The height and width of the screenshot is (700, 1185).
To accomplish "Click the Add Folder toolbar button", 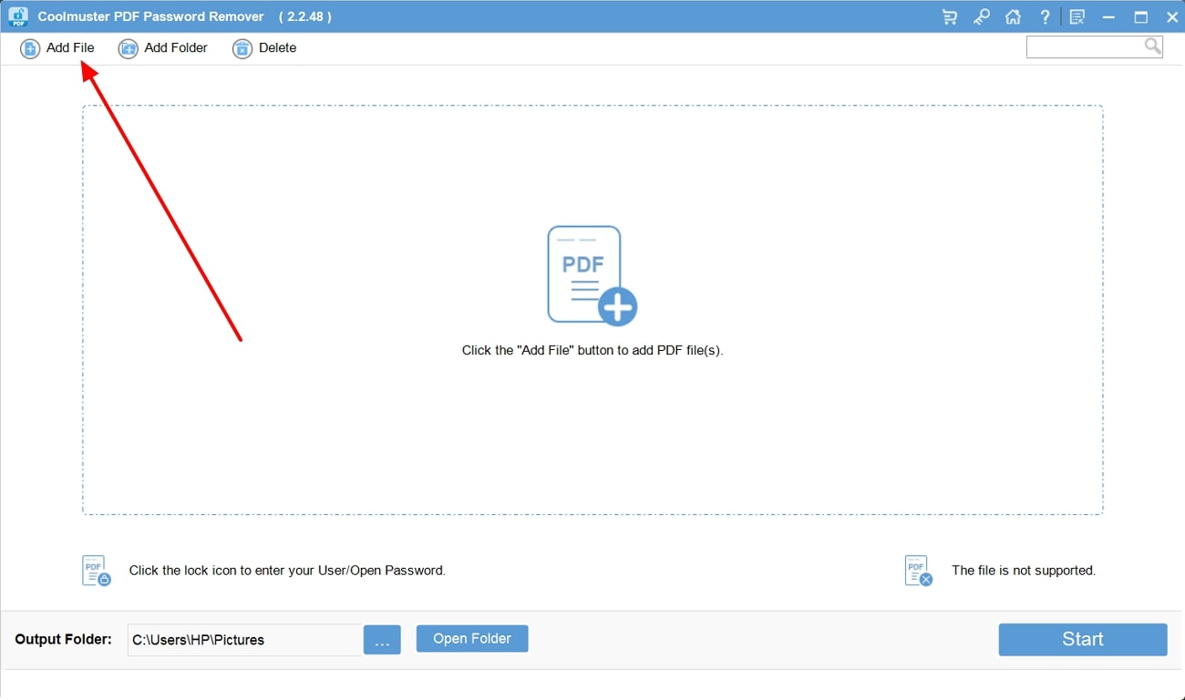I will tap(163, 48).
